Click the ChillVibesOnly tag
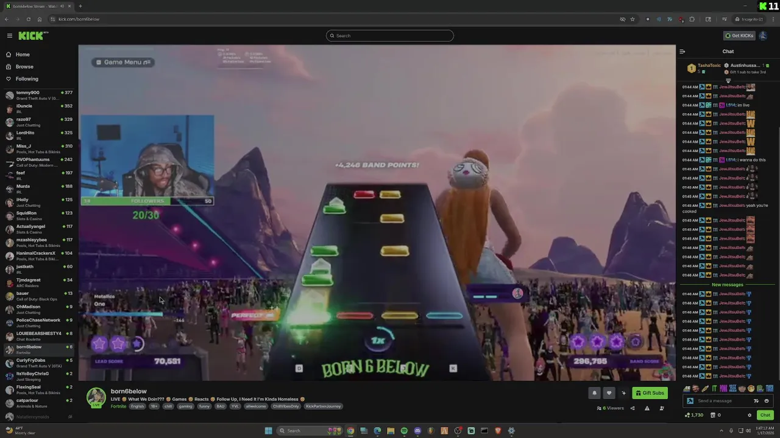780x438 pixels. pos(286,406)
